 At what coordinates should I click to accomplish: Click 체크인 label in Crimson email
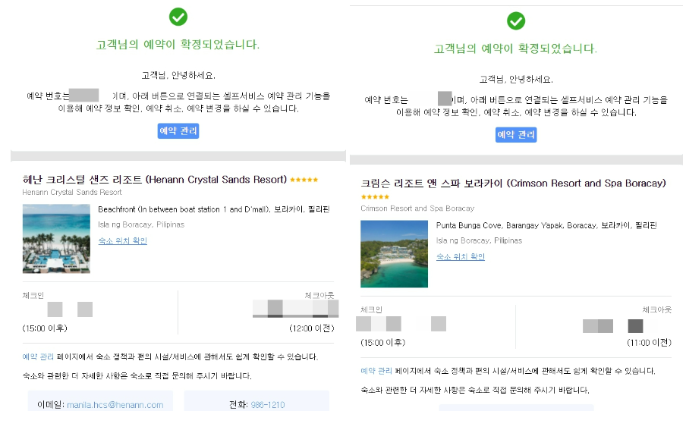[x=371, y=310]
